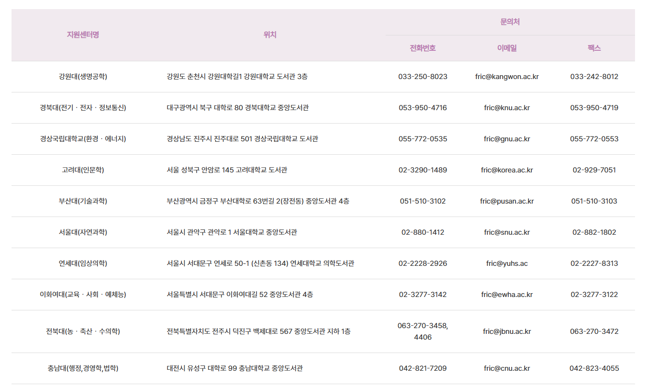Select fax number 042-823-4055
The width and height of the screenshot is (647, 388).
(594, 368)
